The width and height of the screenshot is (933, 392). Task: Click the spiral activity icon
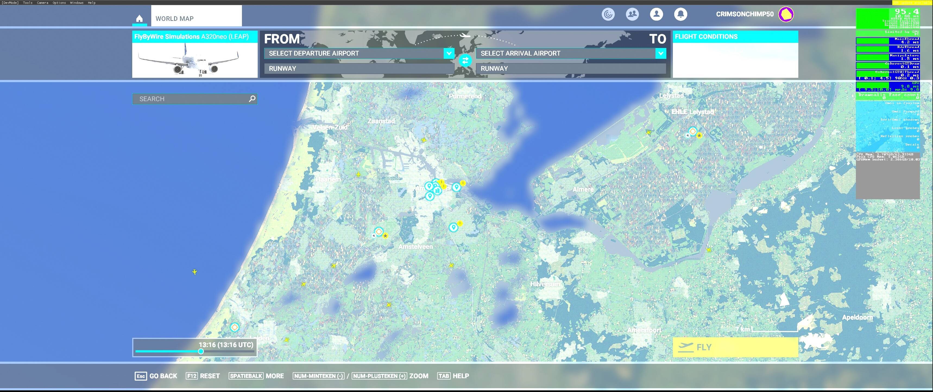pos(608,14)
